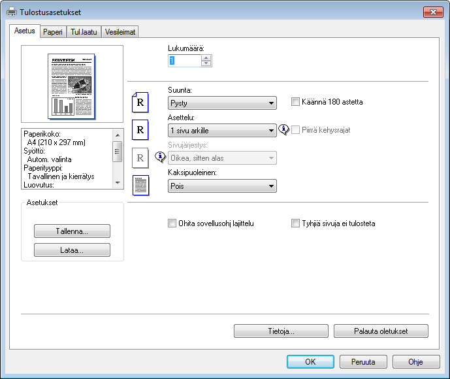The height and width of the screenshot is (379, 450).
Task: Open the Sivujärjestys dropdown Oikea, sitten alas
Action: (222, 158)
